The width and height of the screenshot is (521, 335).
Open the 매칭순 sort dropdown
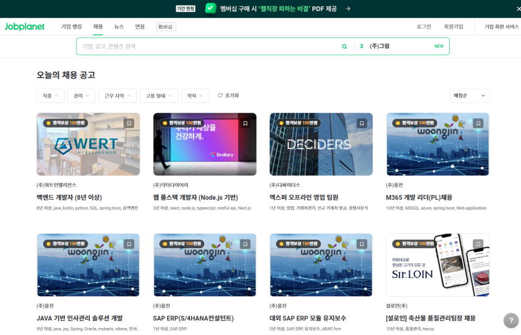(470, 96)
